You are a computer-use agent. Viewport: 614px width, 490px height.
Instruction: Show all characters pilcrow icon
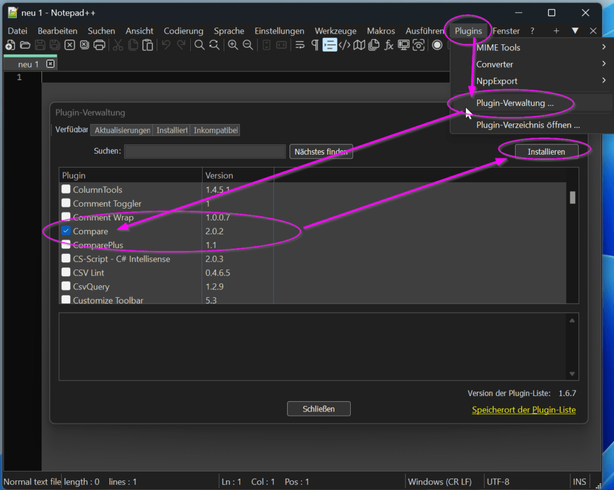tap(315, 45)
